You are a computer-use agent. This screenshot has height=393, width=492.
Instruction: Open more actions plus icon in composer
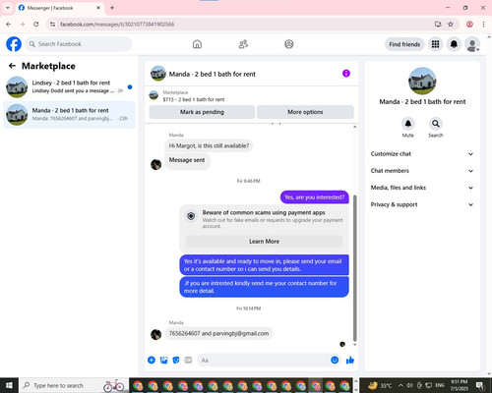(152, 361)
